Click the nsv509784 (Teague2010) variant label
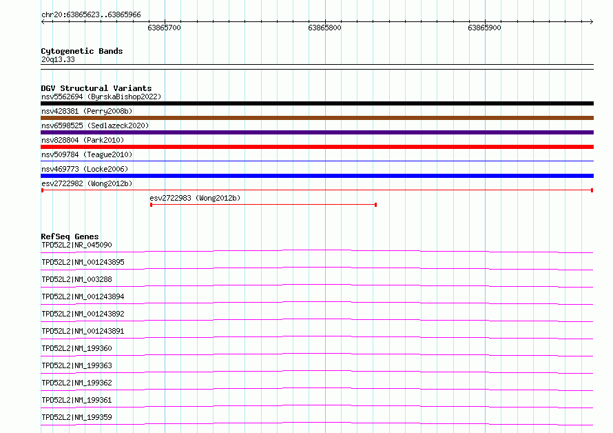The height and width of the screenshot is (433, 613). coord(87,154)
